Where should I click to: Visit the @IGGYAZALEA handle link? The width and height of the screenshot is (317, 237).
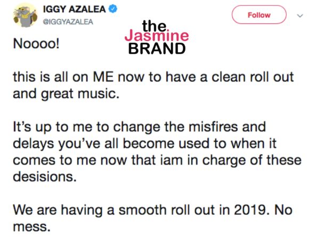point(68,22)
